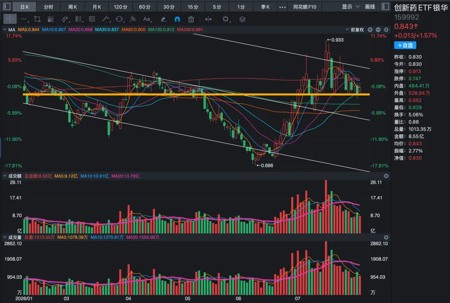Switch to 1分 period tab

[x=241, y=7]
